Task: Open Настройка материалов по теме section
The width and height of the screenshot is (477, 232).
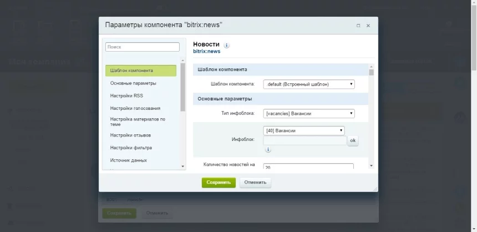Action: coord(138,122)
